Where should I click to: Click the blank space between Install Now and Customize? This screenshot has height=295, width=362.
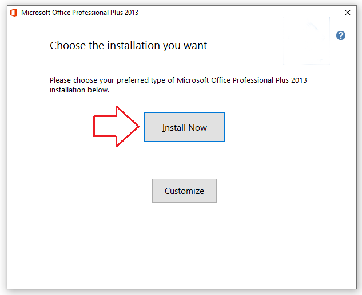pos(184,160)
